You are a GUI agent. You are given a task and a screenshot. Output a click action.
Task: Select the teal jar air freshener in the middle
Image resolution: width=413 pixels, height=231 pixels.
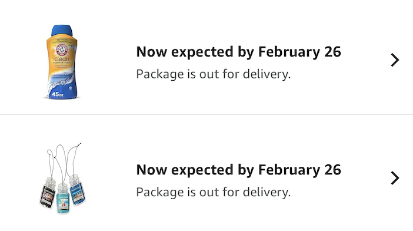[x=63, y=199]
